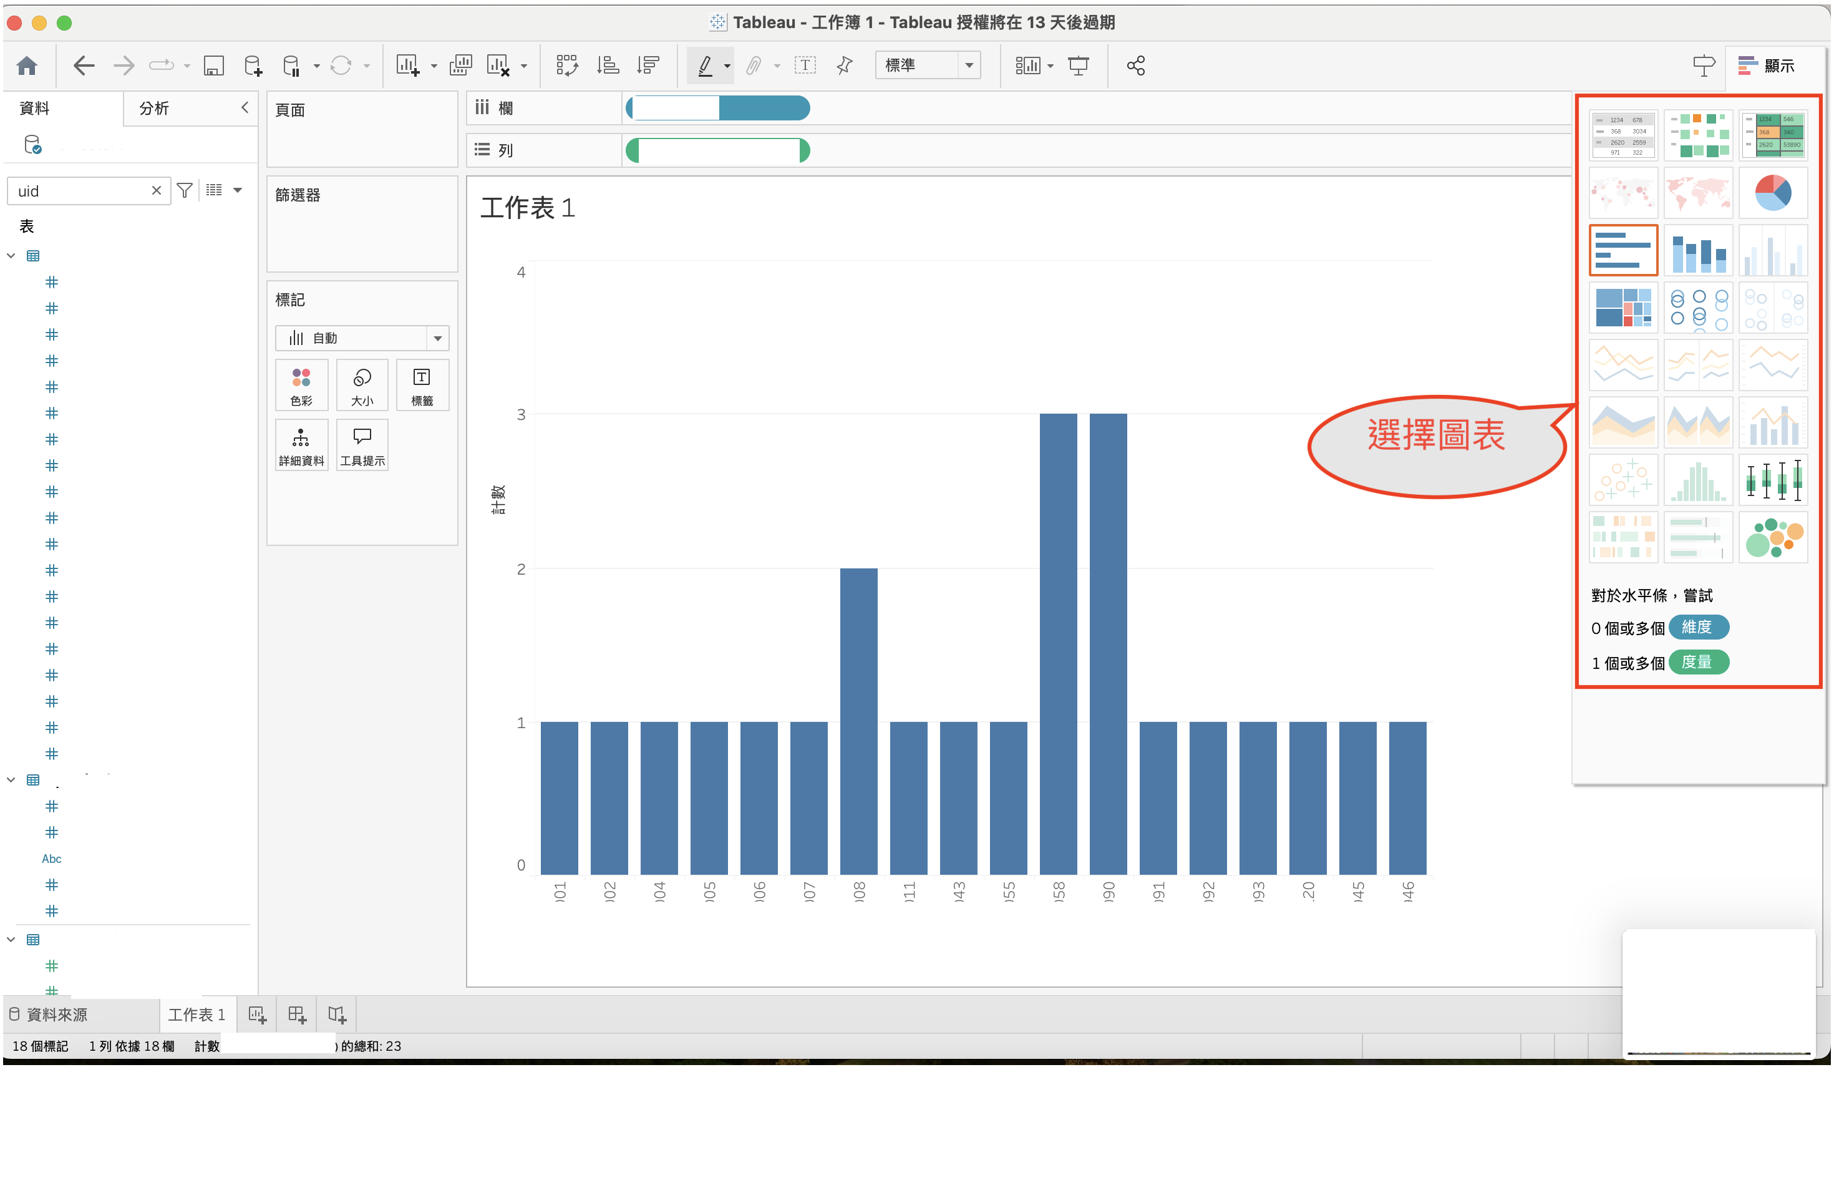Screen dimensions: 1834x1193
Task: Select the box-and-whisker plot chart type
Action: coord(1773,480)
